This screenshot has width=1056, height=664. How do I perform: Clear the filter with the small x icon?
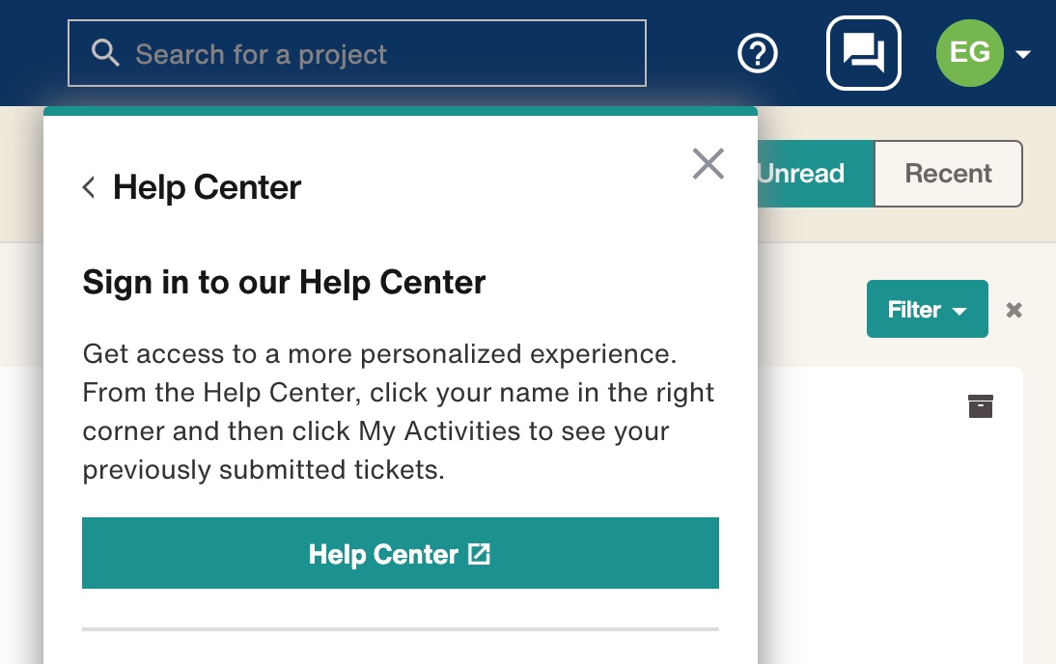click(1014, 310)
